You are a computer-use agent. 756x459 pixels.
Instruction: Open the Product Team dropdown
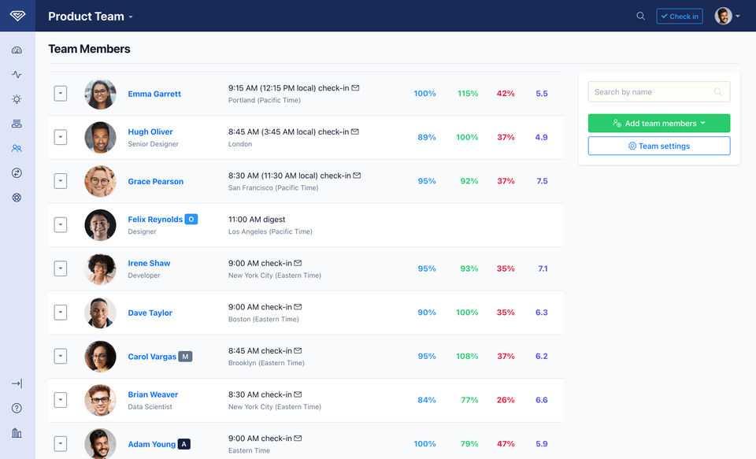91,17
